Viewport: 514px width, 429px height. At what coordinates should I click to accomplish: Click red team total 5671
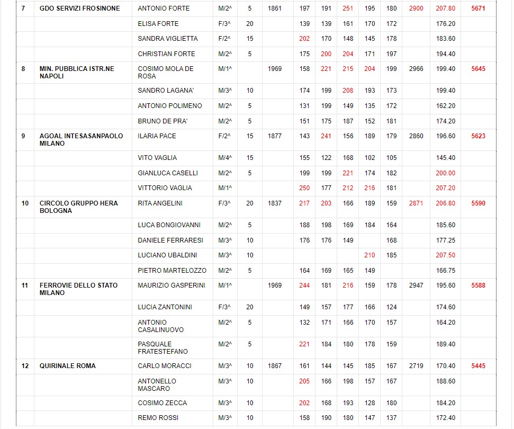(x=478, y=8)
